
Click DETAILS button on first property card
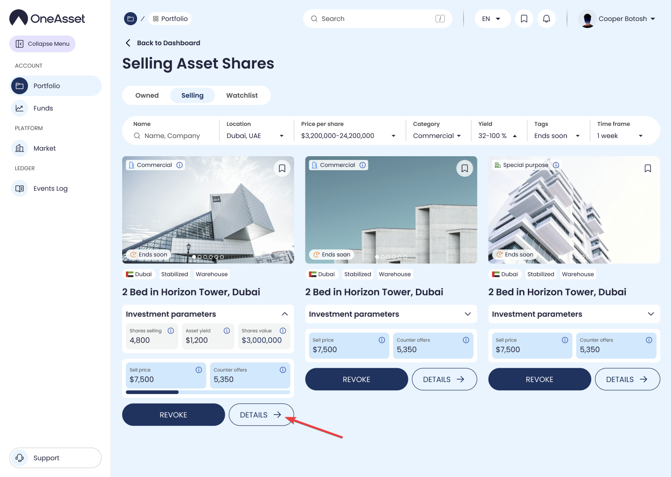(261, 415)
